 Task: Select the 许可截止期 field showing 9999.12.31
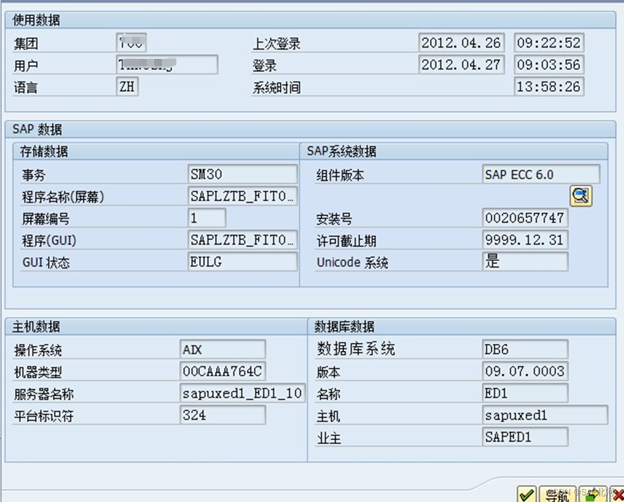tap(524, 239)
